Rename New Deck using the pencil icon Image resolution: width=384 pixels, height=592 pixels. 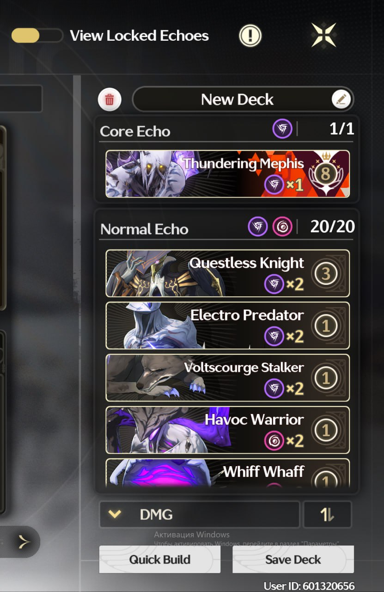coord(341,99)
